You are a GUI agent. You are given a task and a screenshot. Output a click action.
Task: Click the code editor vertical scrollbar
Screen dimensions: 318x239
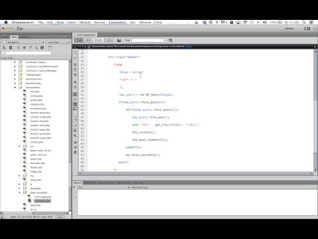315,110
